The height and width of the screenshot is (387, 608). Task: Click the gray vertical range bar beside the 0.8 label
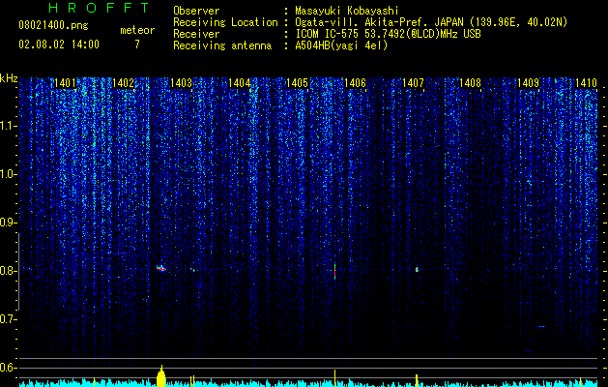click(x=18, y=272)
